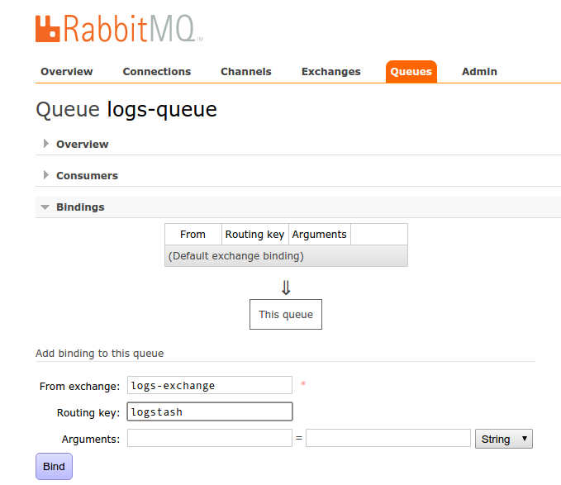561x485 pixels.
Task: Click the Arguments key input field
Action: pyautogui.click(x=210, y=438)
